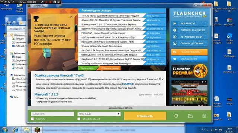Select 'Библиотеки' in Explorer navigation pane
238x133 pixels.
click(x=19, y=53)
